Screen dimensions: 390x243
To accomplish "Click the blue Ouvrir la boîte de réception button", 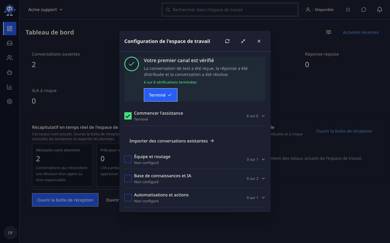I will (65, 200).
